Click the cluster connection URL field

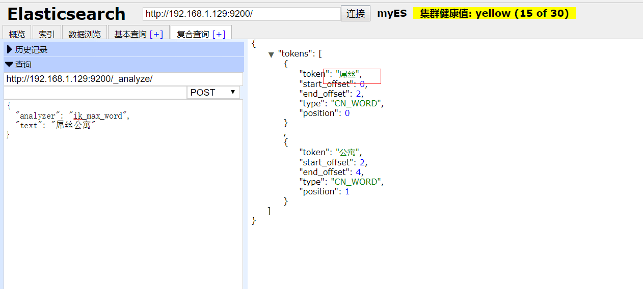point(241,14)
